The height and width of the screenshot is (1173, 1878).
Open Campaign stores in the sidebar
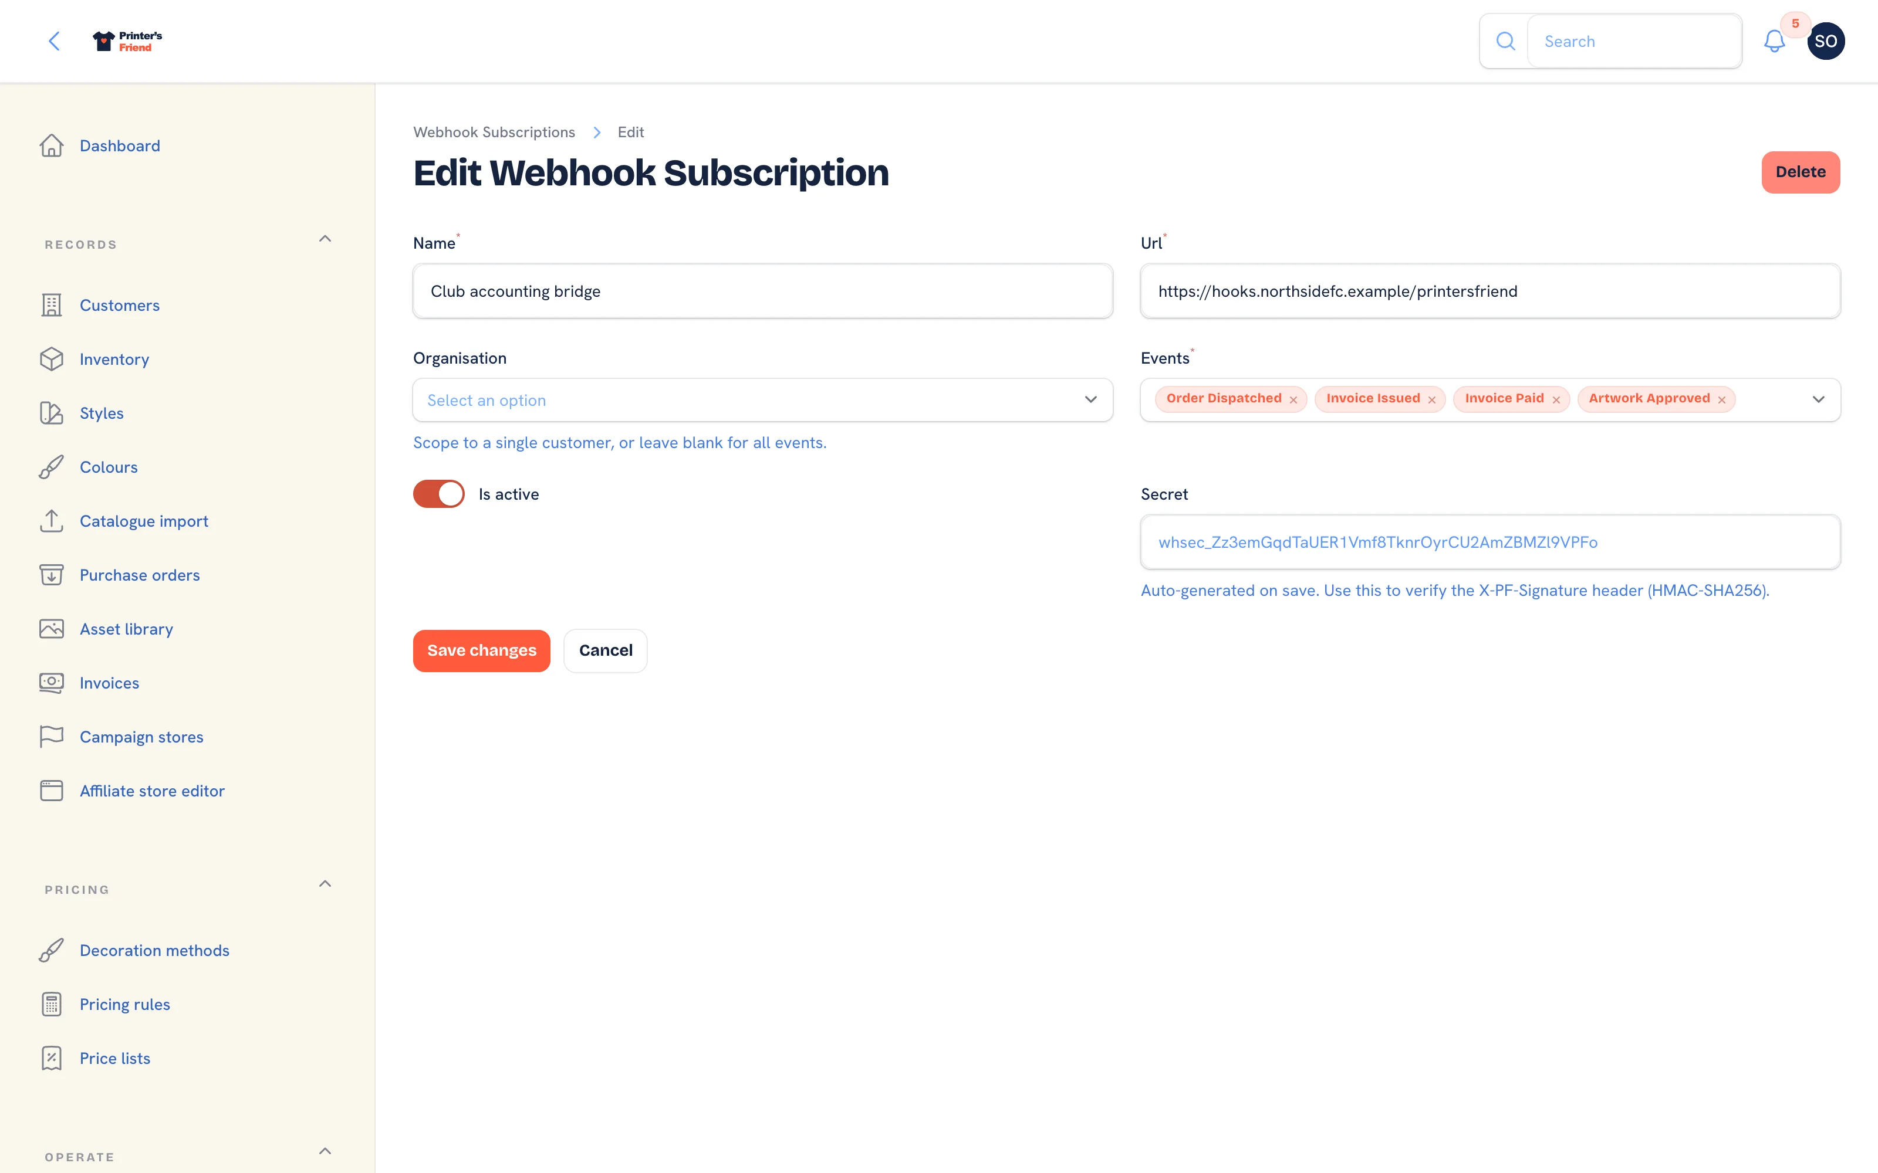(141, 737)
